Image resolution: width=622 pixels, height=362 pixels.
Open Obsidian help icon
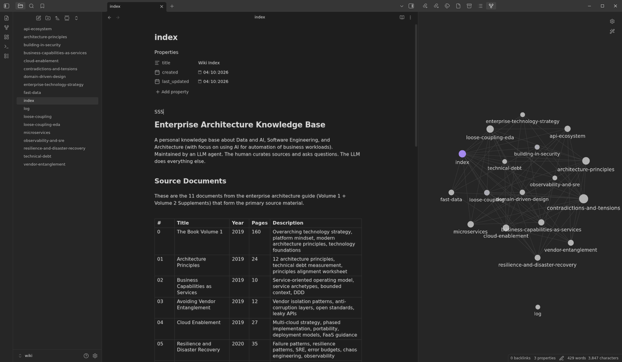pyautogui.click(x=86, y=356)
